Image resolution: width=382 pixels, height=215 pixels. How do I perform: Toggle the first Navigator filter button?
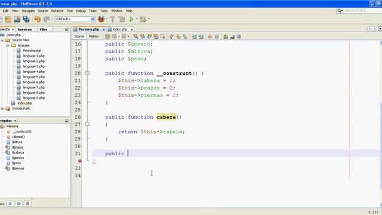[10, 204]
